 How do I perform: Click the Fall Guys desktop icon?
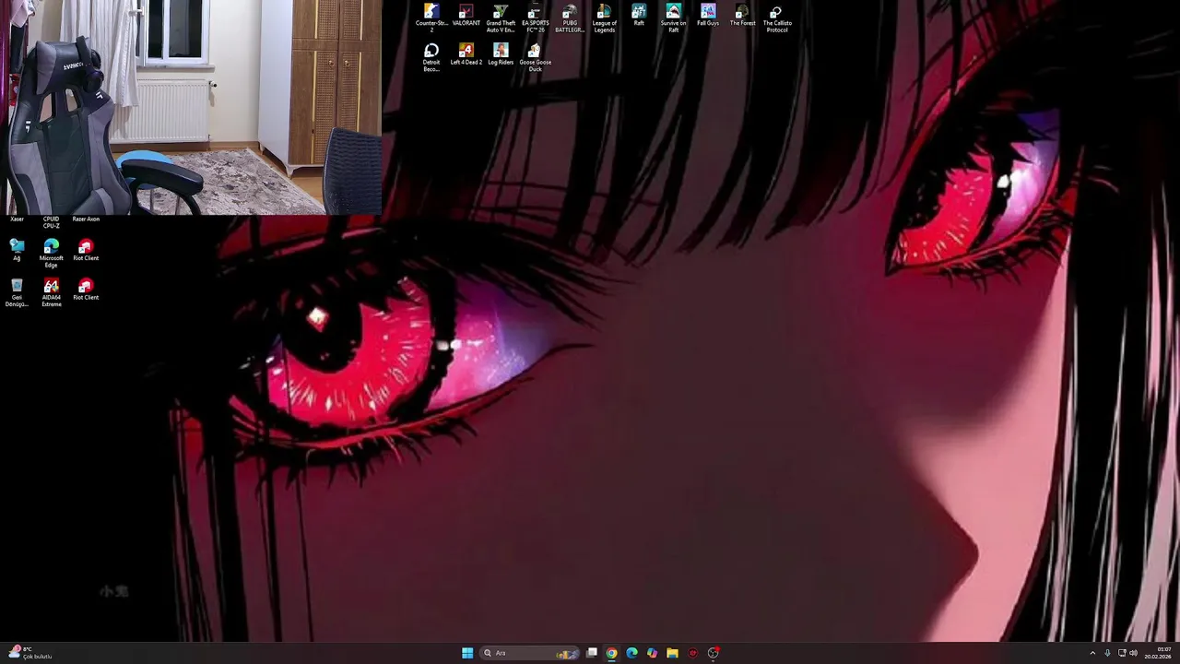click(x=708, y=16)
